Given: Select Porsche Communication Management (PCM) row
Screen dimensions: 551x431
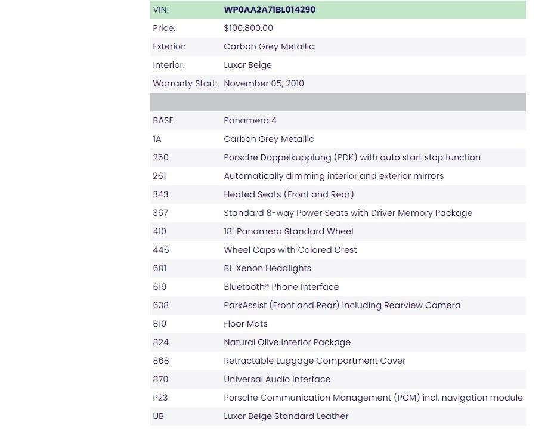Looking at the screenshot, I should tap(338, 398).
